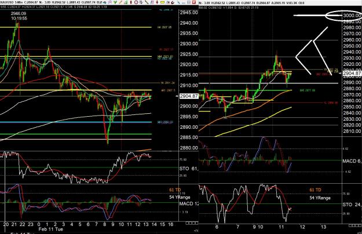Click the red down-arrow marker tool

pos(157,2)
